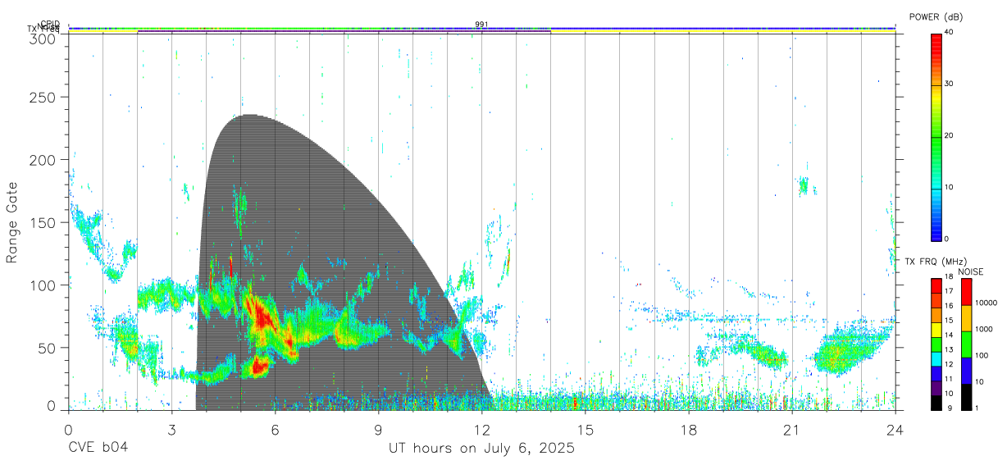
Task: Click the 12 hour tick label
Action: (482, 430)
